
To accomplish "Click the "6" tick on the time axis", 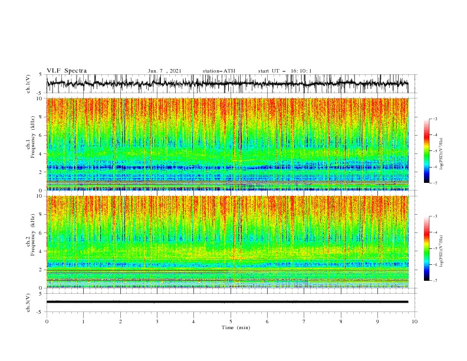I will (267, 321).
